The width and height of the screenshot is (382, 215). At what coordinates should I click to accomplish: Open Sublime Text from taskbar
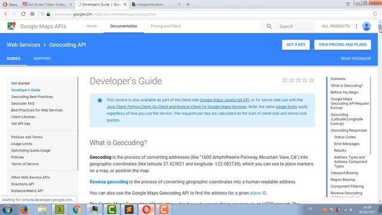tap(129, 210)
